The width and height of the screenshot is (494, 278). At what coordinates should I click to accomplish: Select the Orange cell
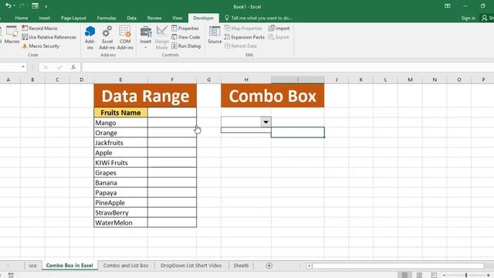click(120, 133)
